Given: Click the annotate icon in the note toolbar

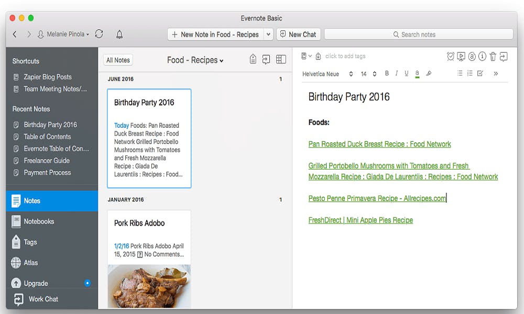Looking at the screenshot, I should [x=472, y=57].
